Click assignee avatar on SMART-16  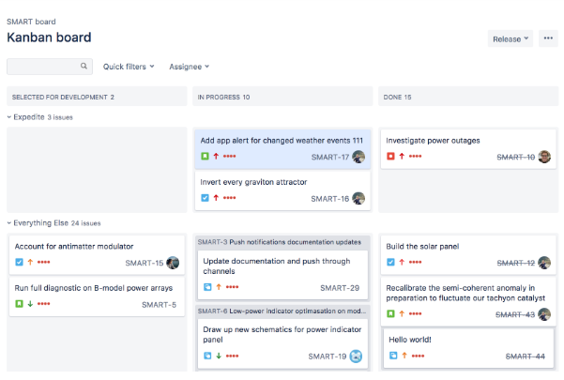[358, 199]
